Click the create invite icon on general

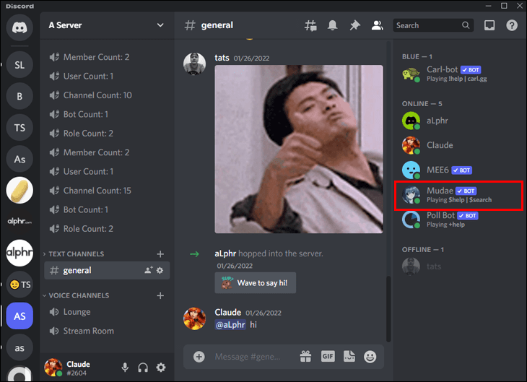(149, 270)
